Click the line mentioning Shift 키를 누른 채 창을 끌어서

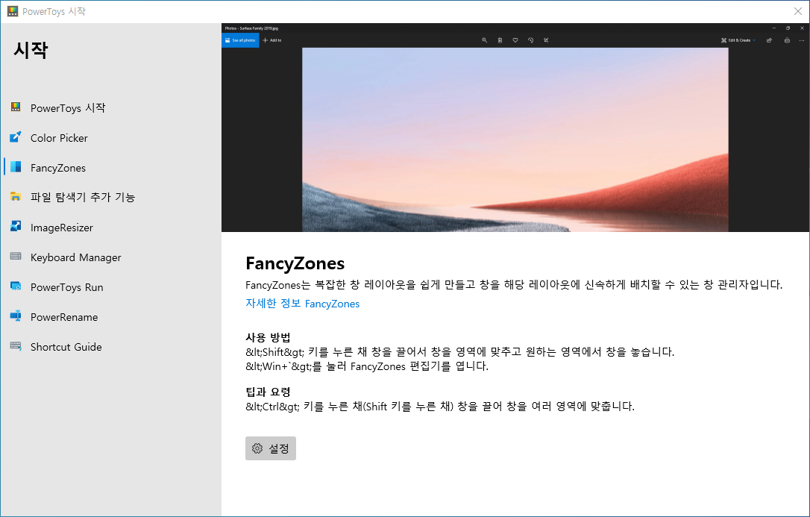(459, 352)
